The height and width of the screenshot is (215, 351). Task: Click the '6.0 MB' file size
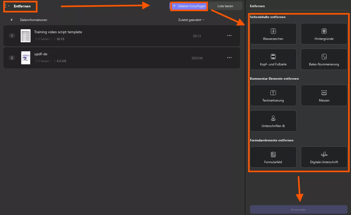pyautogui.click(x=62, y=61)
